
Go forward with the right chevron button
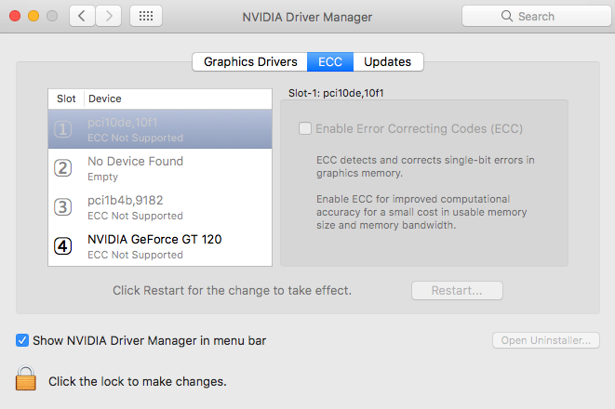point(109,16)
